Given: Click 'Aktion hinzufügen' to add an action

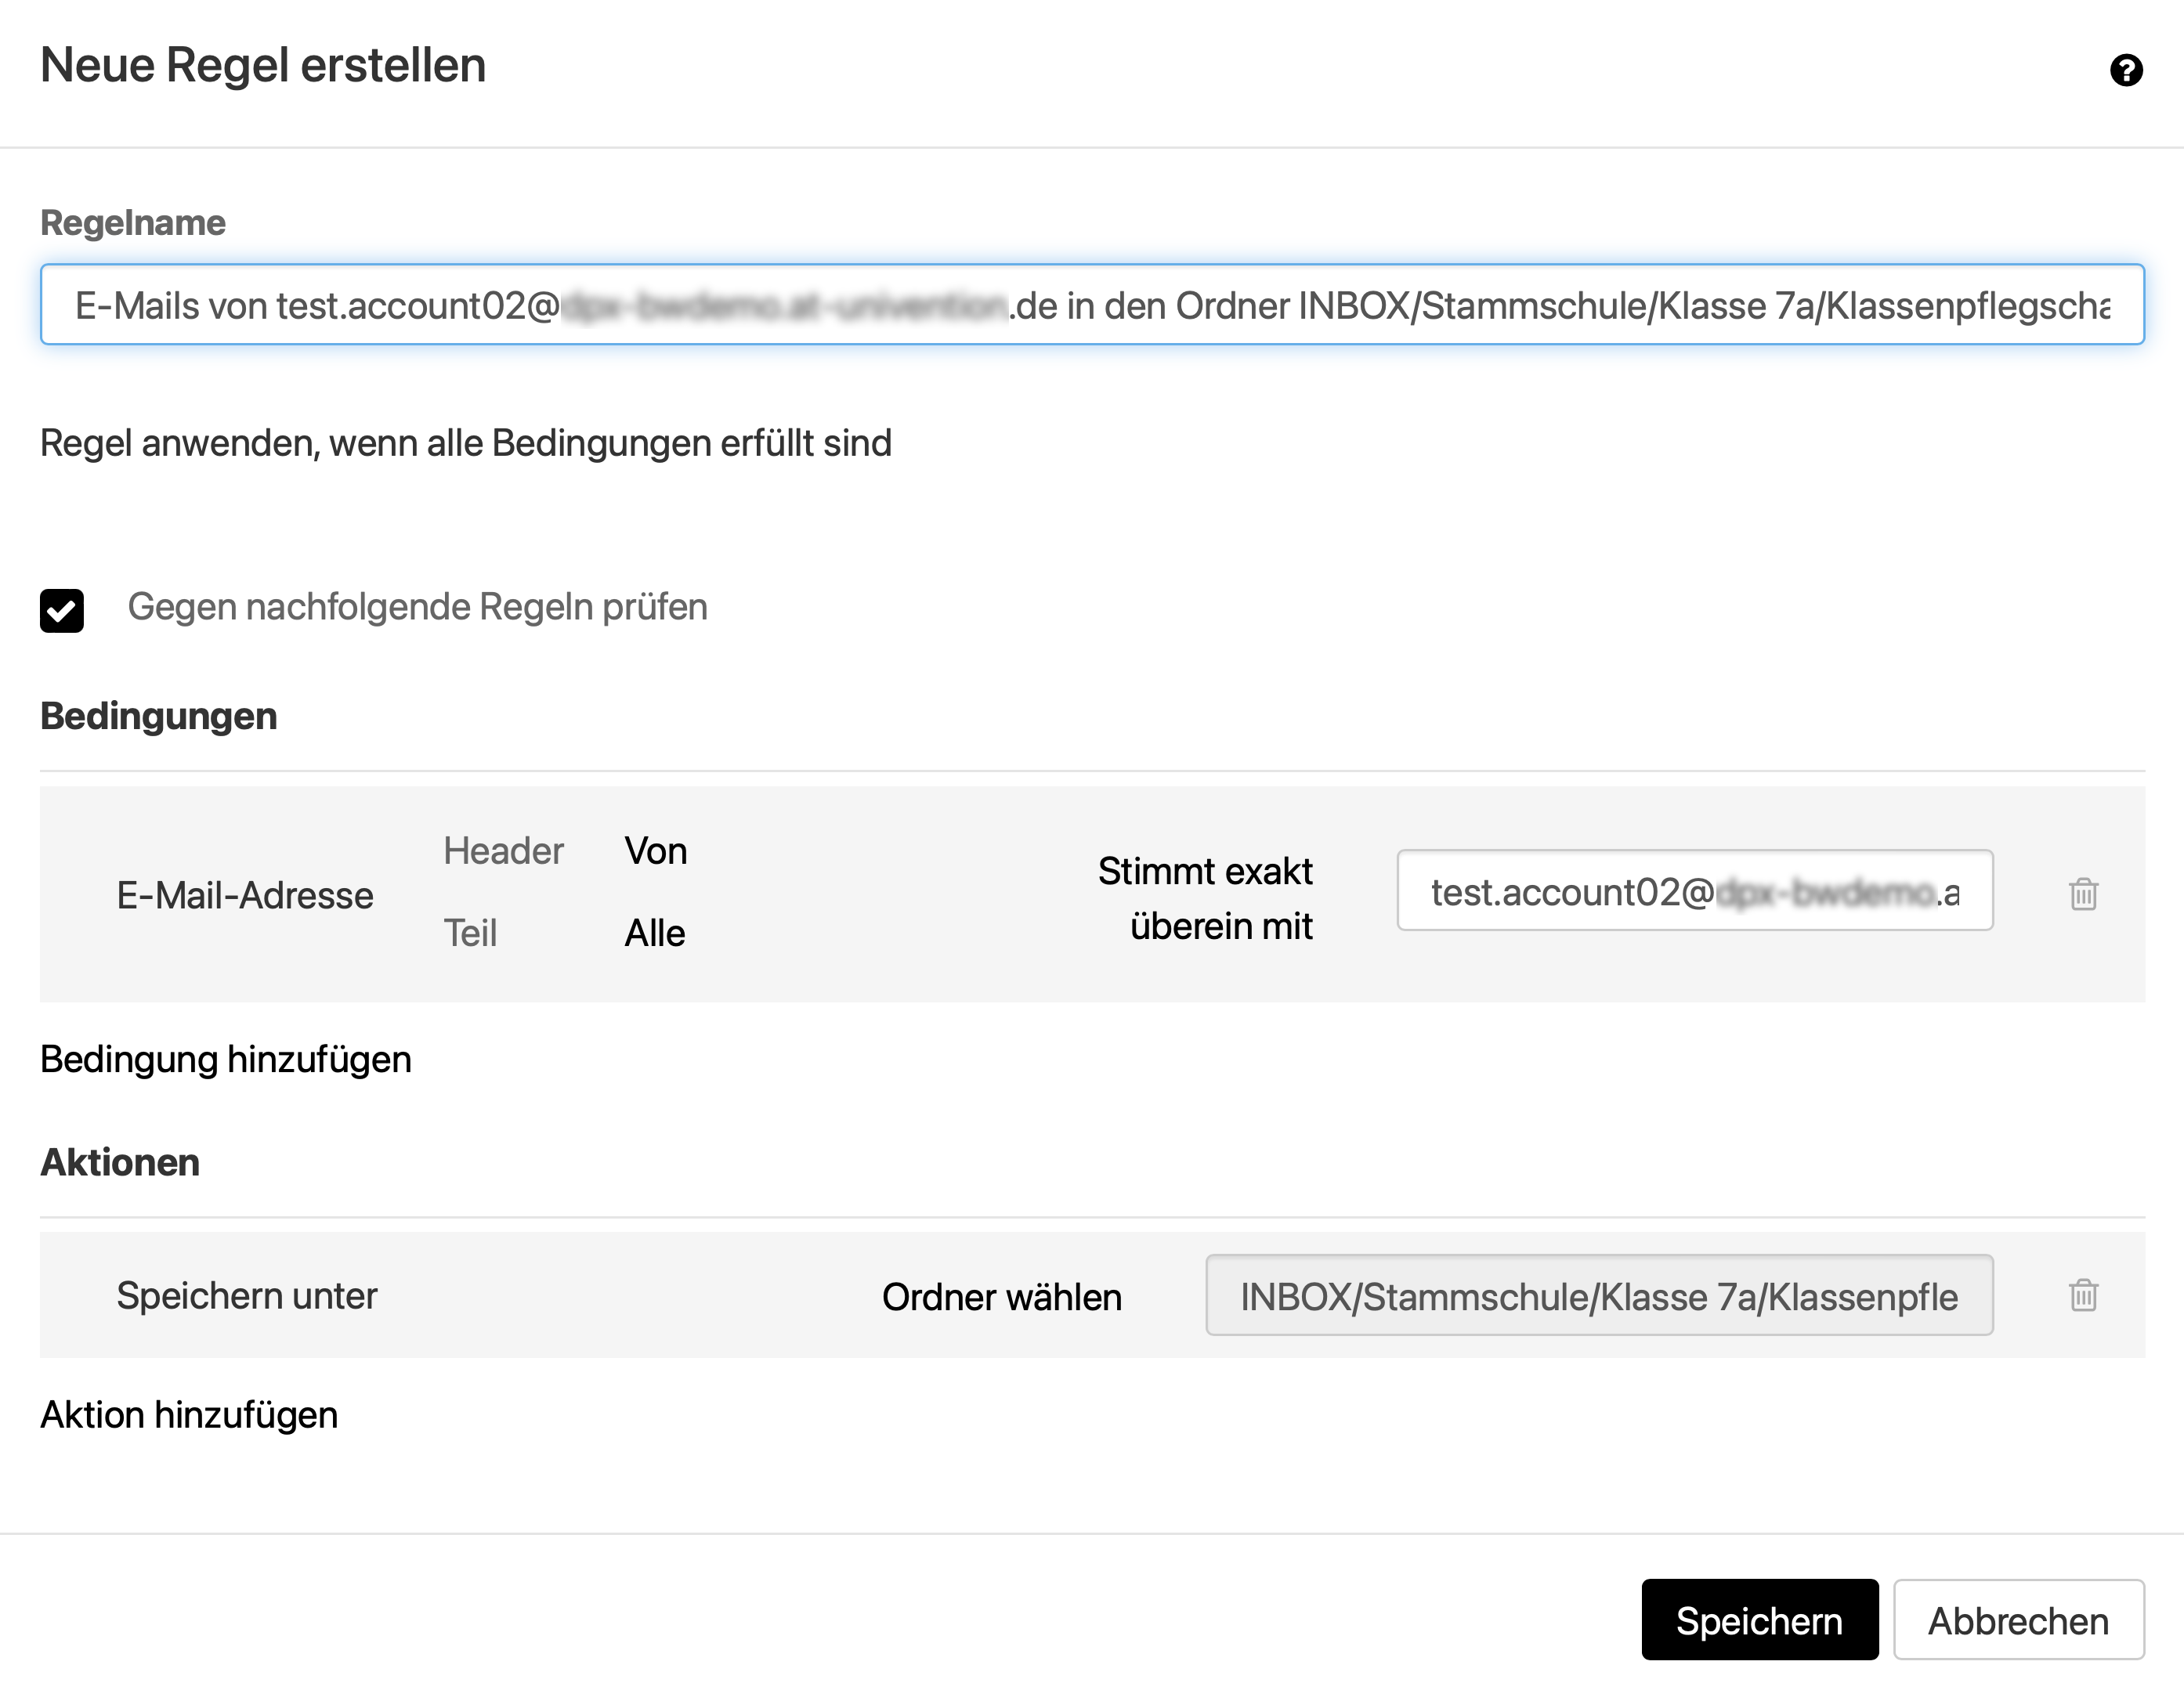Looking at the screenshot, I should [188, 1414].
